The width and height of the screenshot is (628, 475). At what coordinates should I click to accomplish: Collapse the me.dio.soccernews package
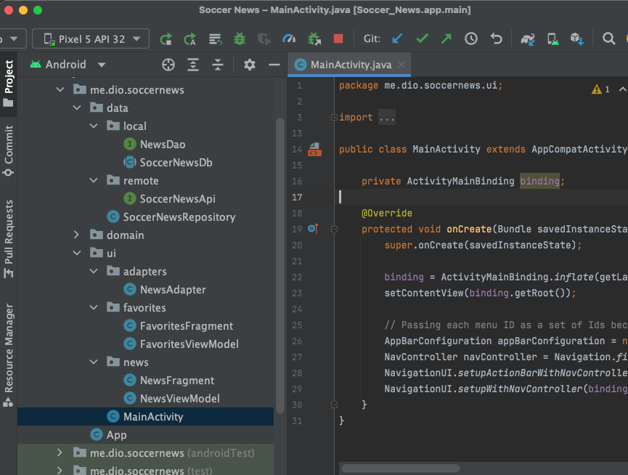click(x=60, y=90)
